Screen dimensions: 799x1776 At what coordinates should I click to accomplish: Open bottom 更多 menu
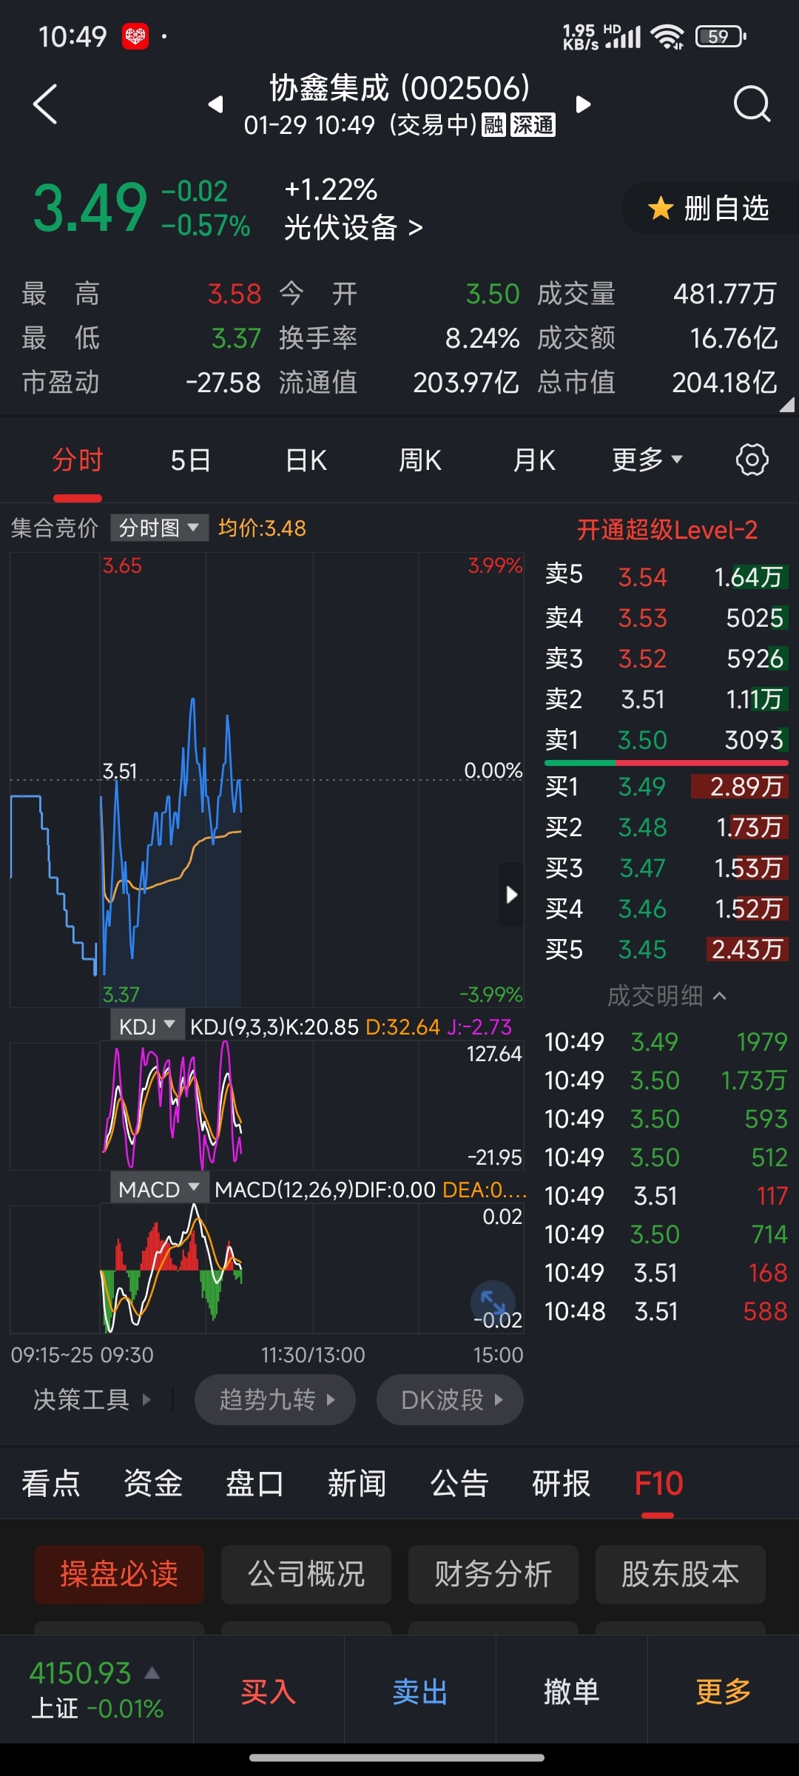[724, 1692]
